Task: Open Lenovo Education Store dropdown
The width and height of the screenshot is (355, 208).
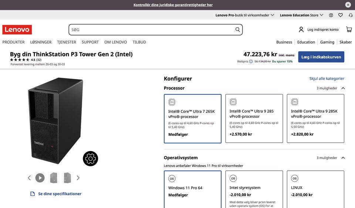Action: tap(301, 15)
